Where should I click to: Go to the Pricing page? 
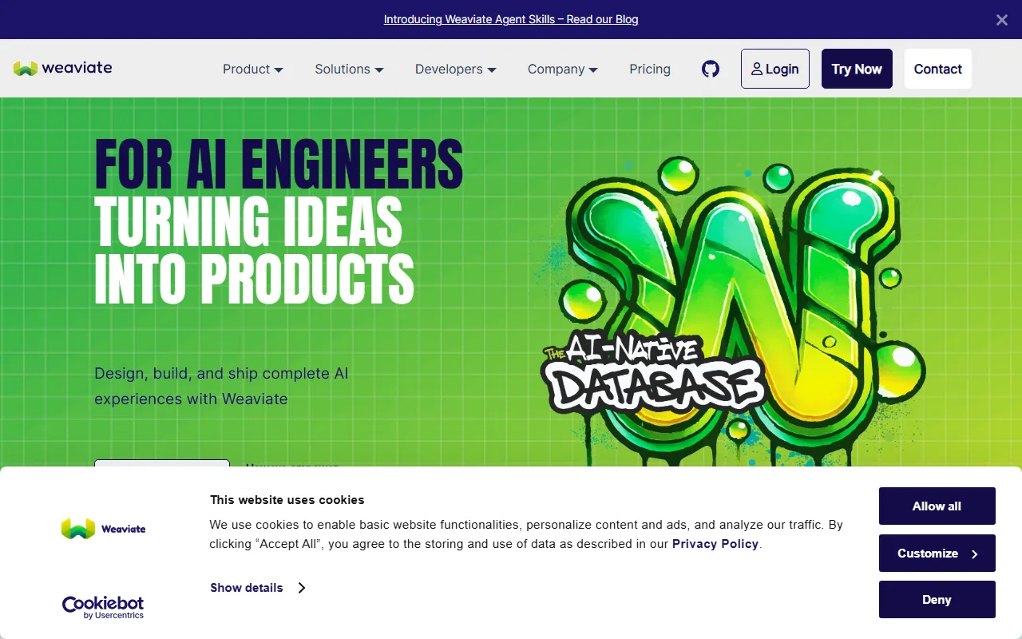[x=649, y=69]
